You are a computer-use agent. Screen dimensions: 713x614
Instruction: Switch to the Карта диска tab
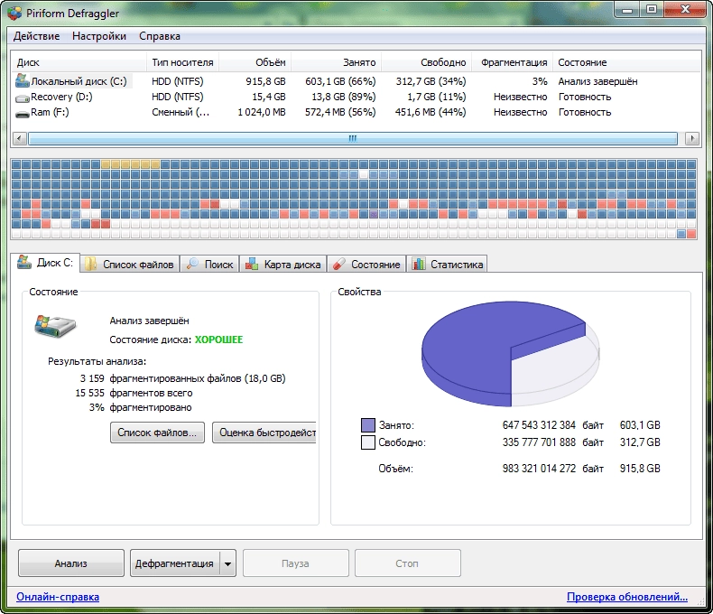pos(283,265)
